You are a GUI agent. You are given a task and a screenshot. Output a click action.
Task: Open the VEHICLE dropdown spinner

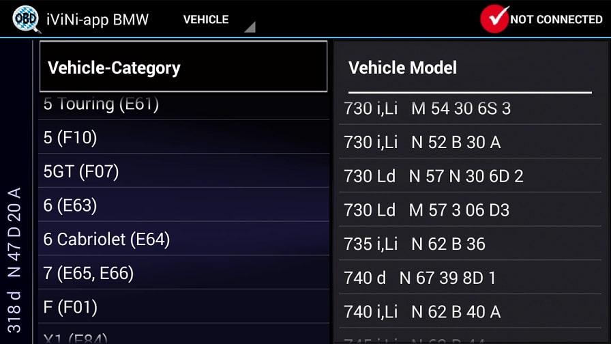tap(217, 20)
